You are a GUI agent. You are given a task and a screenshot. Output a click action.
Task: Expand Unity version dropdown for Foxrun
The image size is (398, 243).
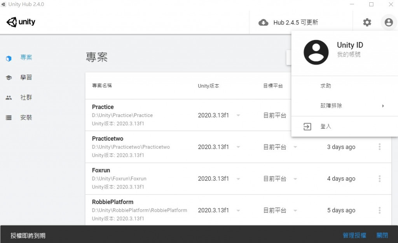click(238, 179)
